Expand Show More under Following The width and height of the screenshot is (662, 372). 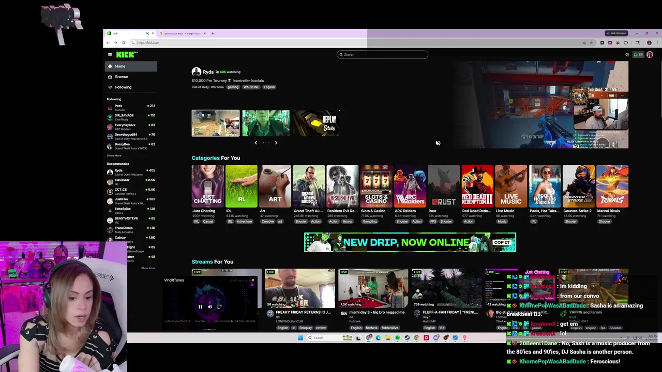114,156
